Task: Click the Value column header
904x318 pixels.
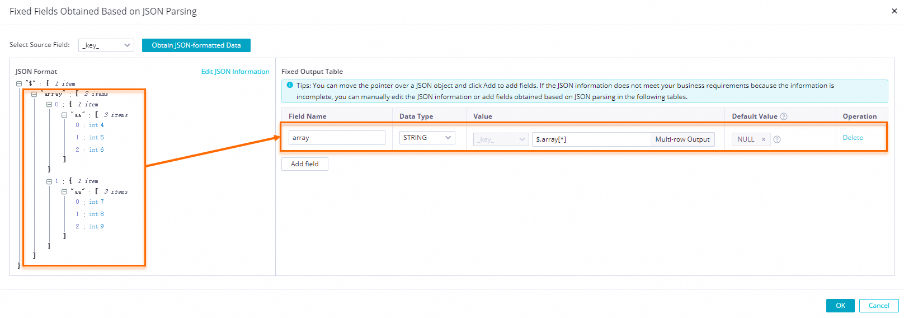Action: click(483, 116)
